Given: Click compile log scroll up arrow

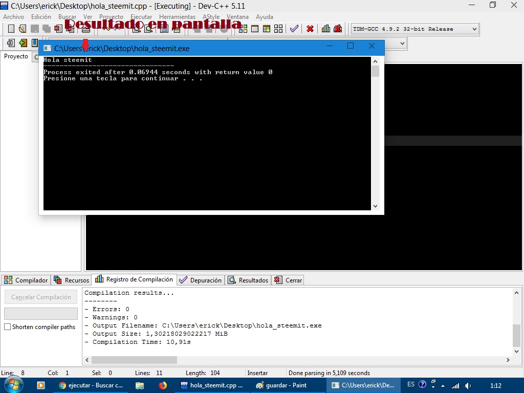Looking at the screenshot, I should coord(516,293).
